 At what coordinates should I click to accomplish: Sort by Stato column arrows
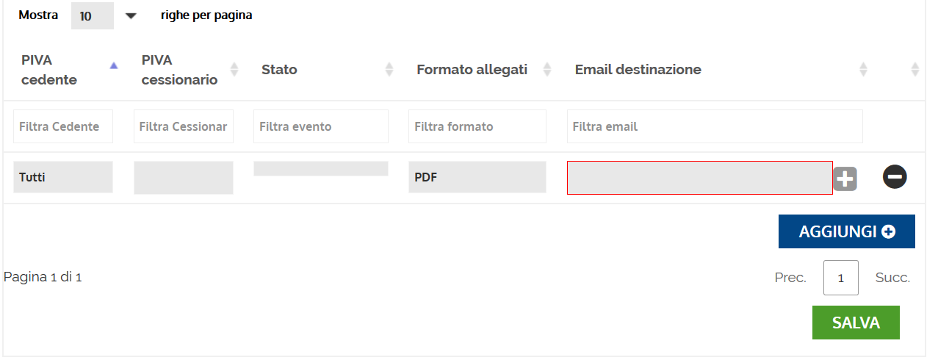[x=389, y=69]
